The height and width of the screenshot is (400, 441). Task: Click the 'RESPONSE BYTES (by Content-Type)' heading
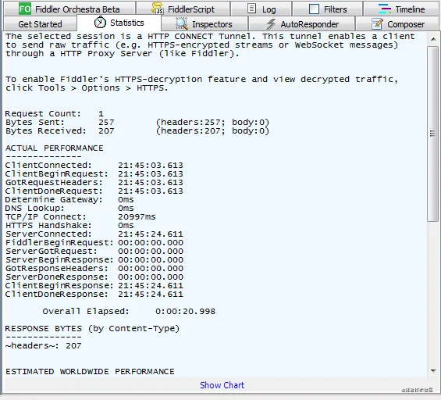pos(92,328)
